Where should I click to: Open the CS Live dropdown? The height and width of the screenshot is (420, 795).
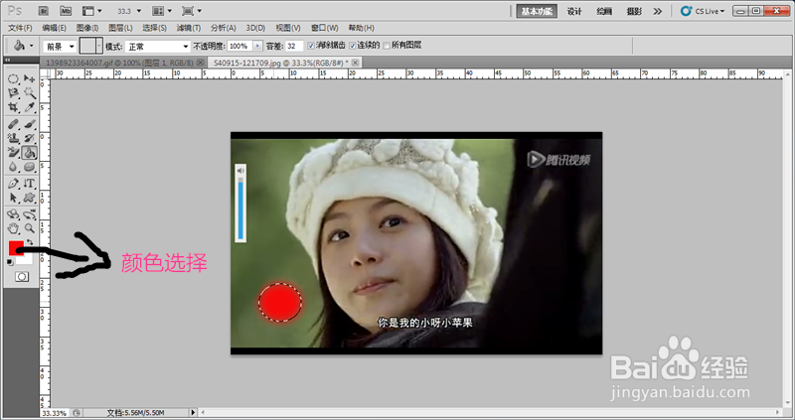coord(703,11)
